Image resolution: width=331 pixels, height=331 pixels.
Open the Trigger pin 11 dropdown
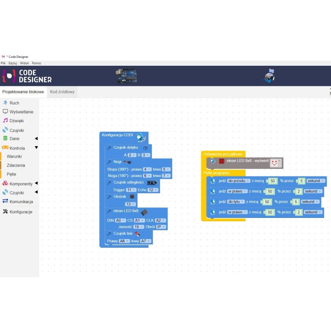131,190
